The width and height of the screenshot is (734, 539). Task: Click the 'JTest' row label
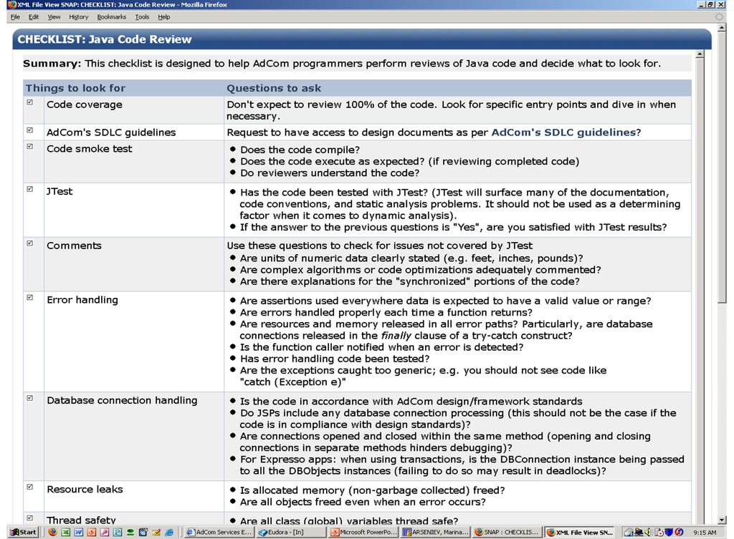click(x=59, y=191)
